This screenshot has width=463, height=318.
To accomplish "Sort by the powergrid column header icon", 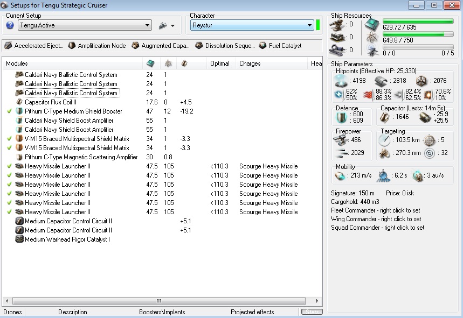I will [168, 63].
